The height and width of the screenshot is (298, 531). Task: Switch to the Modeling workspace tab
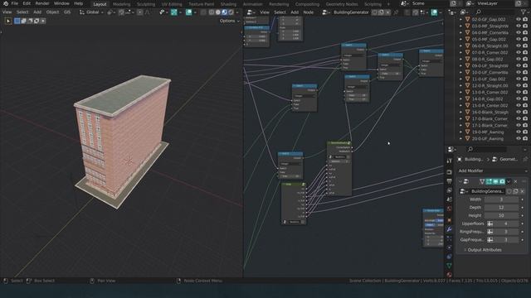point(122,4)
